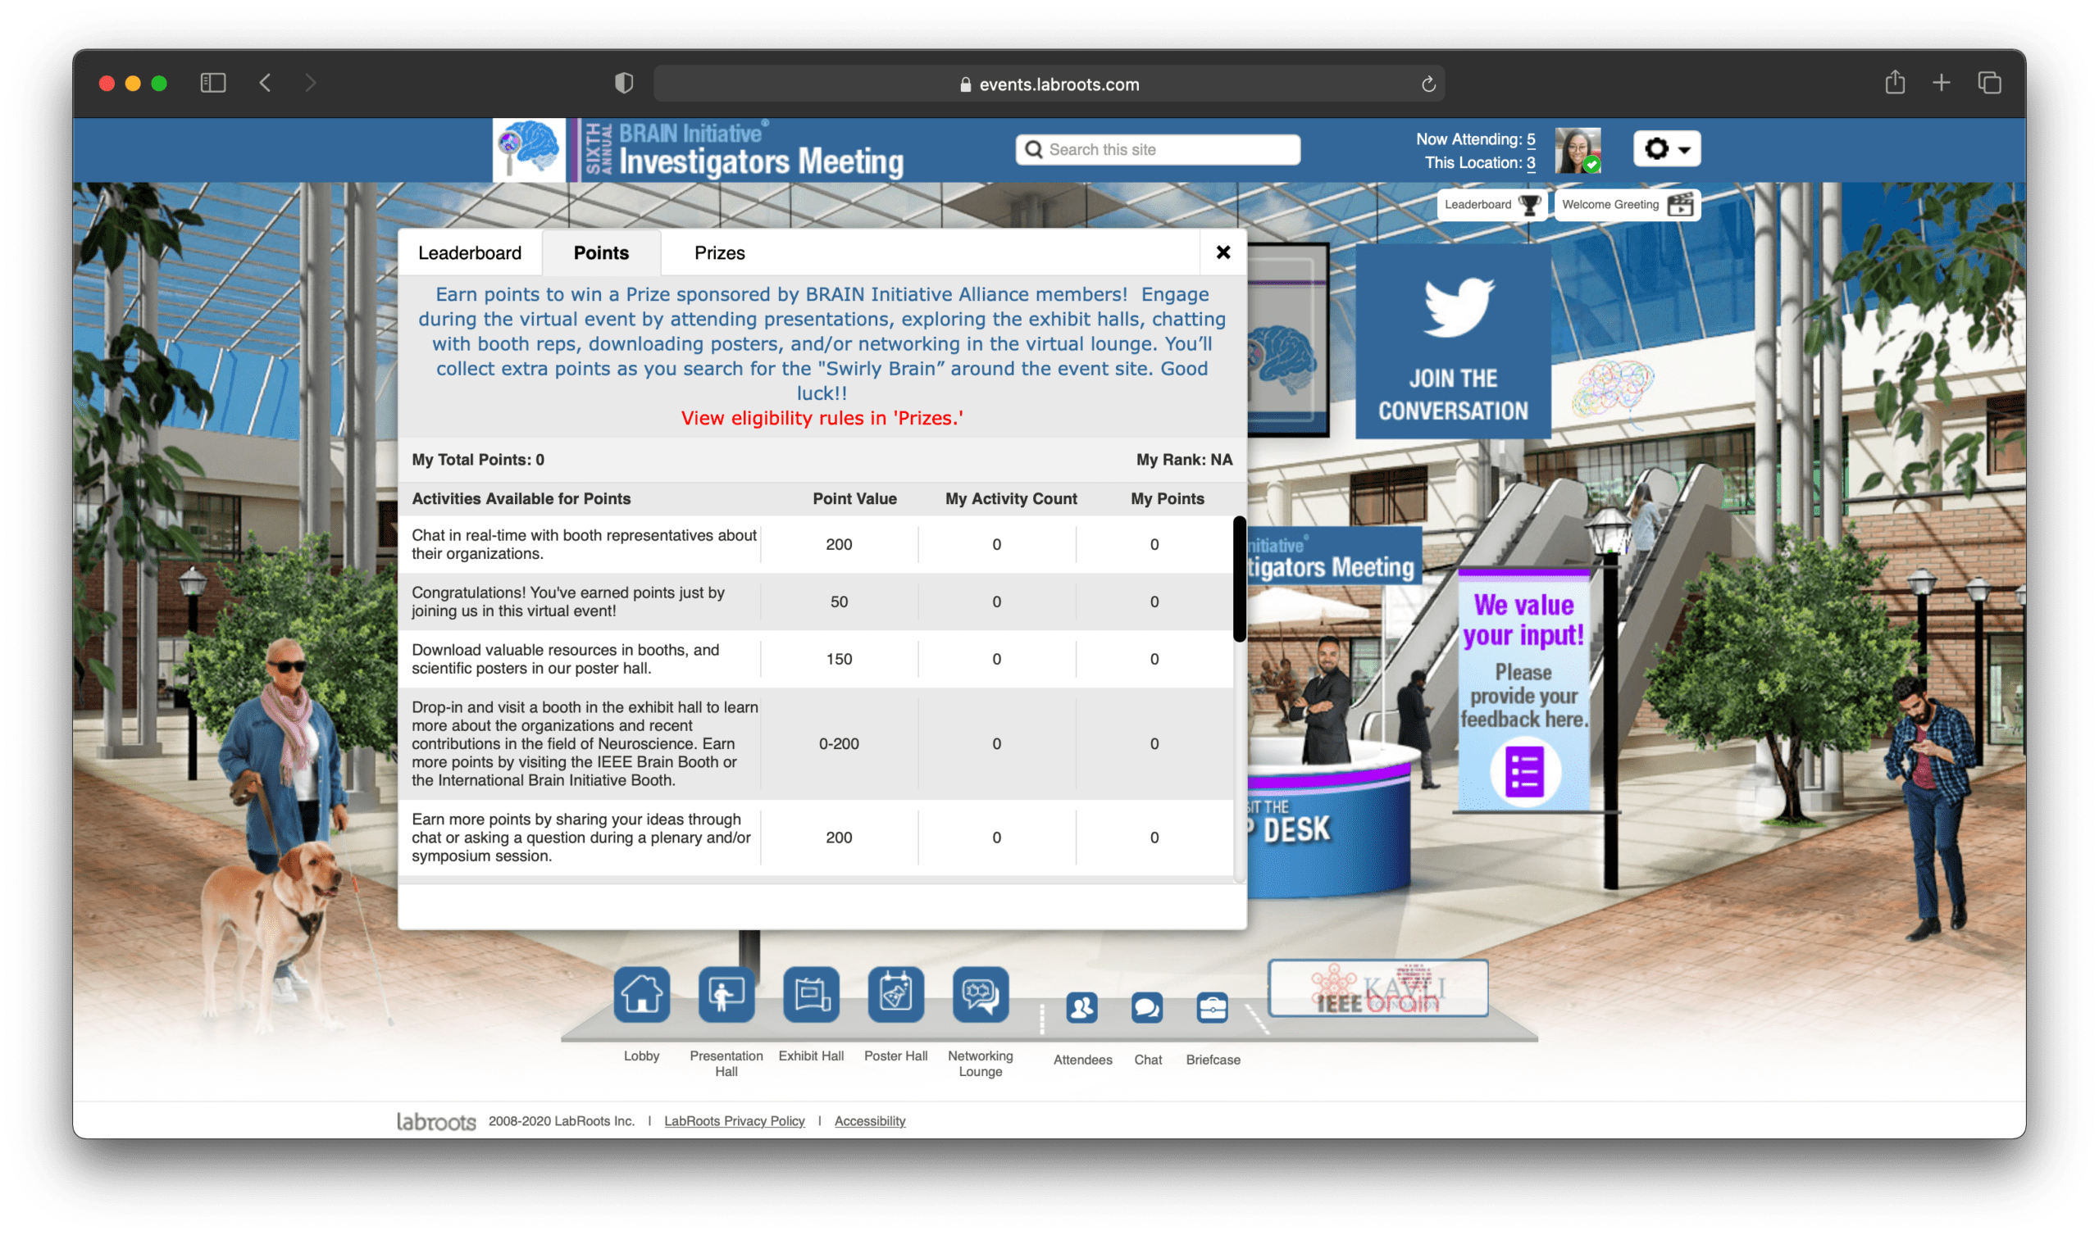Click the Twitter Join the Conversation banner
Screen dimensions: 2099x1235
point(1453,342)
